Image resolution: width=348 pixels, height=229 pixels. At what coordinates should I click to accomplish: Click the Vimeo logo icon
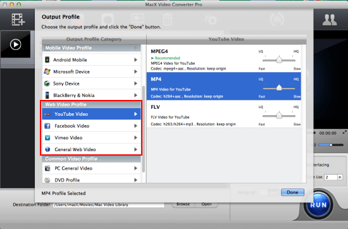click(47, 137)
